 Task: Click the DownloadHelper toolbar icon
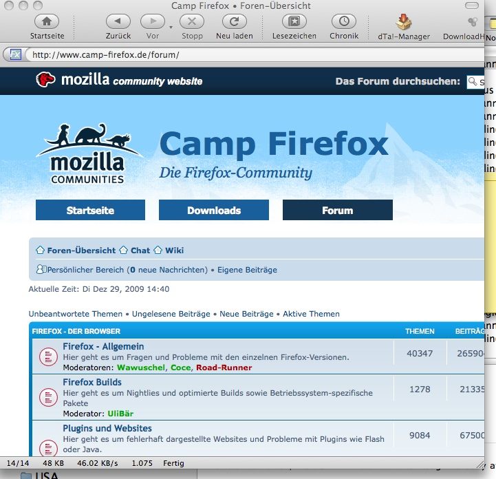[x=473, y=22]
